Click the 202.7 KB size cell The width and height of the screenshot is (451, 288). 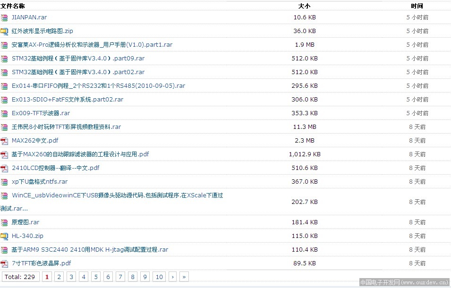coord(305,202)
